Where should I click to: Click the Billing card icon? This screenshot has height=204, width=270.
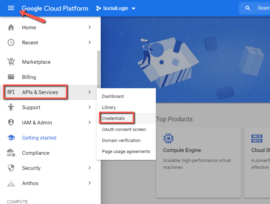point(11,77)
